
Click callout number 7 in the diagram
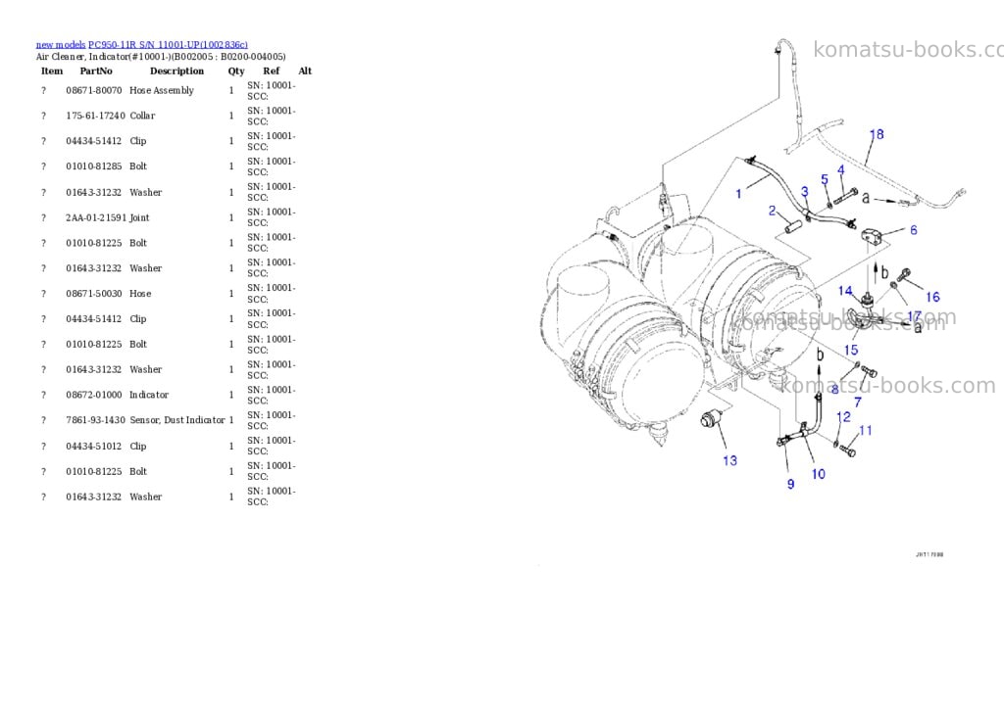click(x=858, y=402)
